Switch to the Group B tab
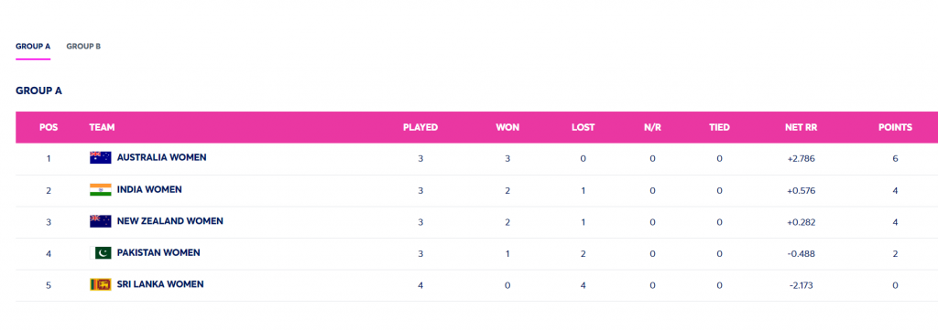This screenshot has height=330, width=938. 83,46
